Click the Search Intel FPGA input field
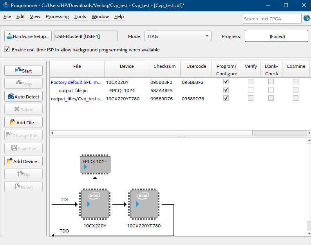This screenshot has height=245, width=311. 271,18
